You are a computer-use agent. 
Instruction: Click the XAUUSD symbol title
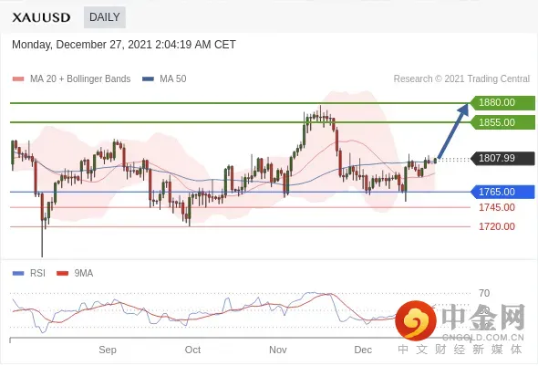(x=42, y=17)
